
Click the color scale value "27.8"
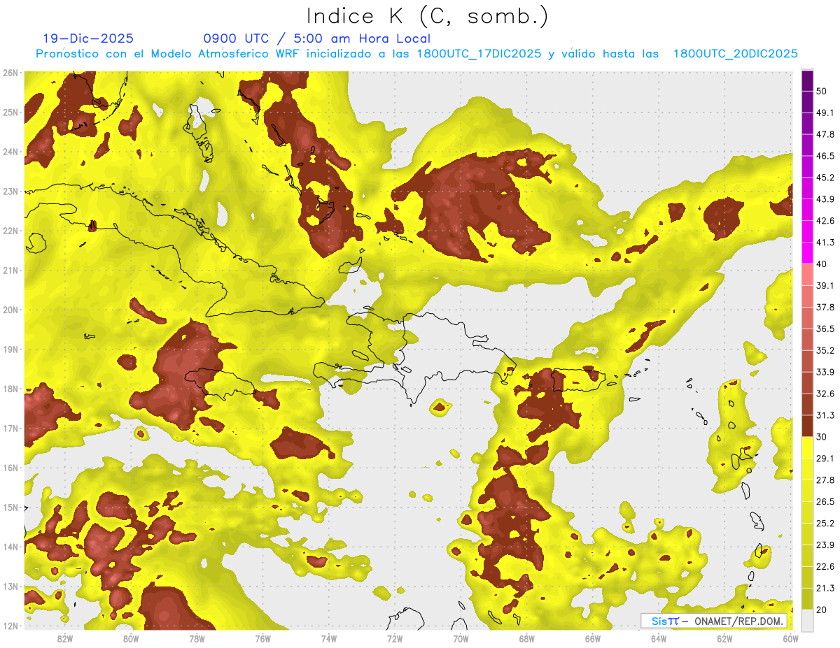click(825, 480)
